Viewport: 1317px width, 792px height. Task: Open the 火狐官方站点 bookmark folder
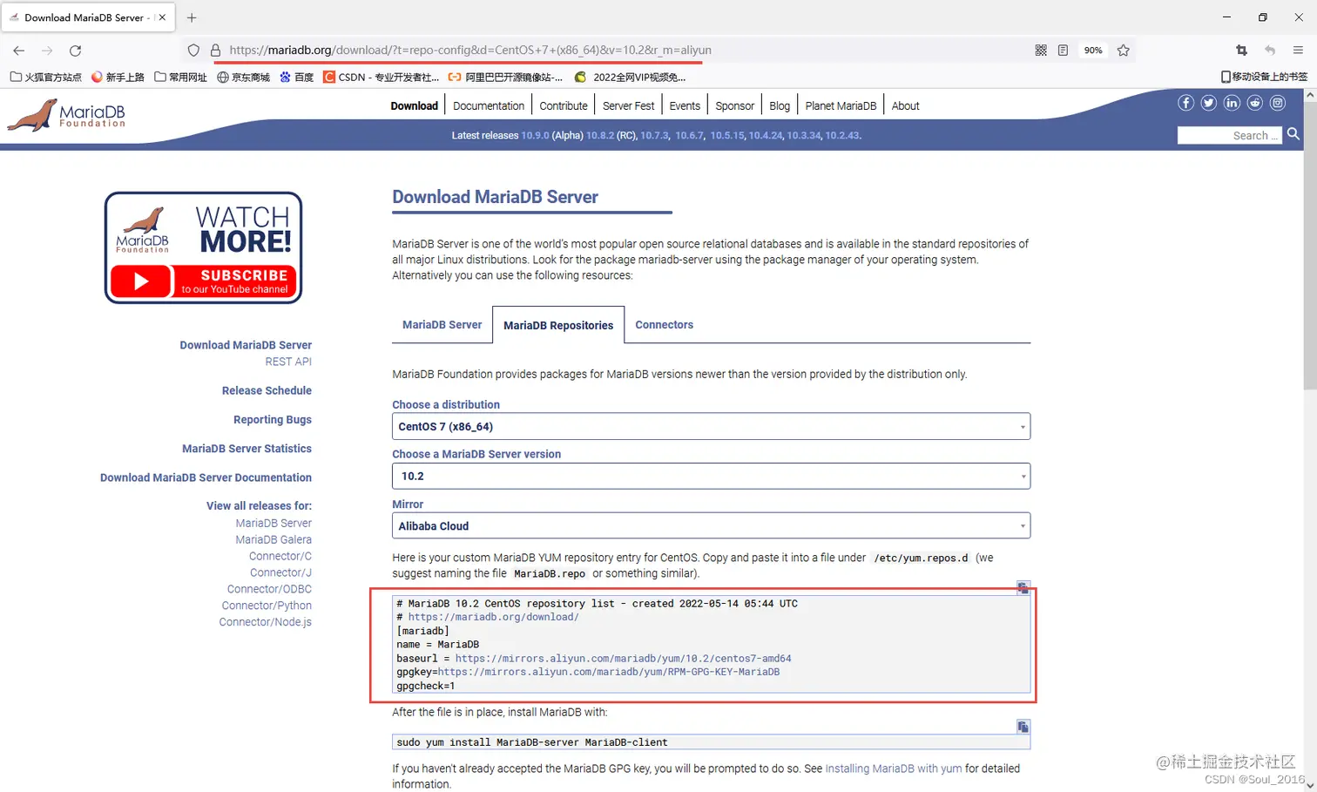(x=45, y=77)
